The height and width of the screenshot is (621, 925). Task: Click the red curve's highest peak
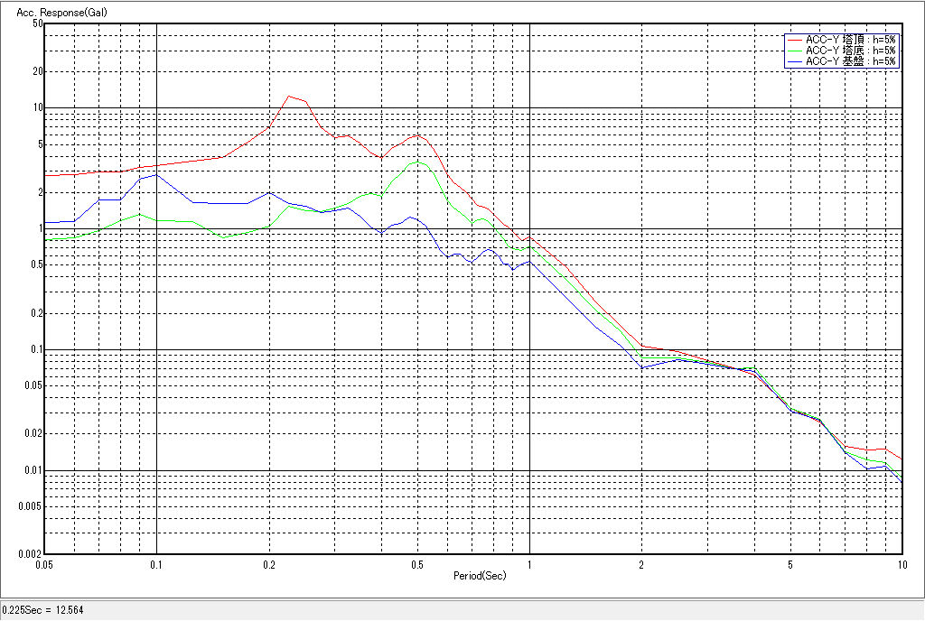pos(288,96)
